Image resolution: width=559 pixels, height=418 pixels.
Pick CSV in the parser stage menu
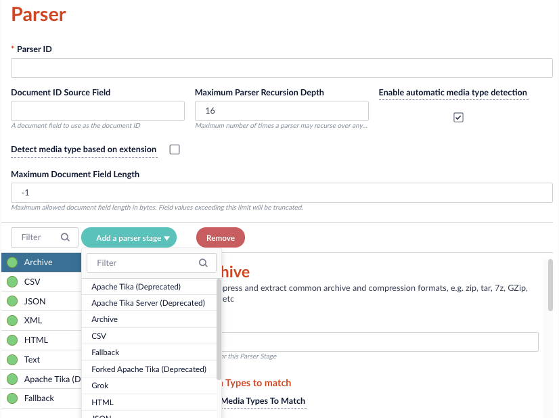150,336
